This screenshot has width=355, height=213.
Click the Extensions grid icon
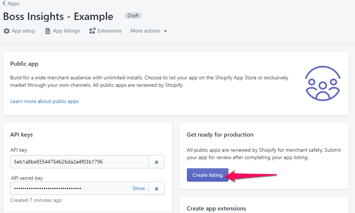coord(92,31)
